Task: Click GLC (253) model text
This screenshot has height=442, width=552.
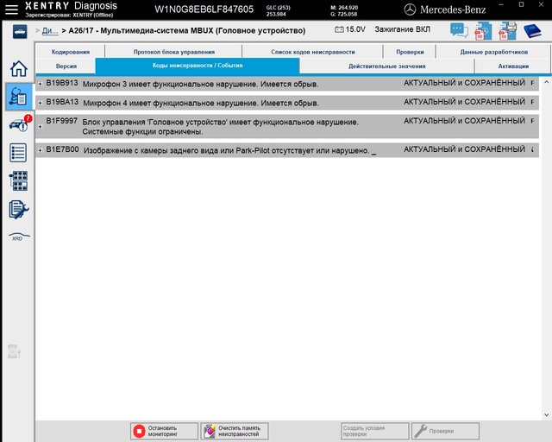Action: click(x=278, y=8)
